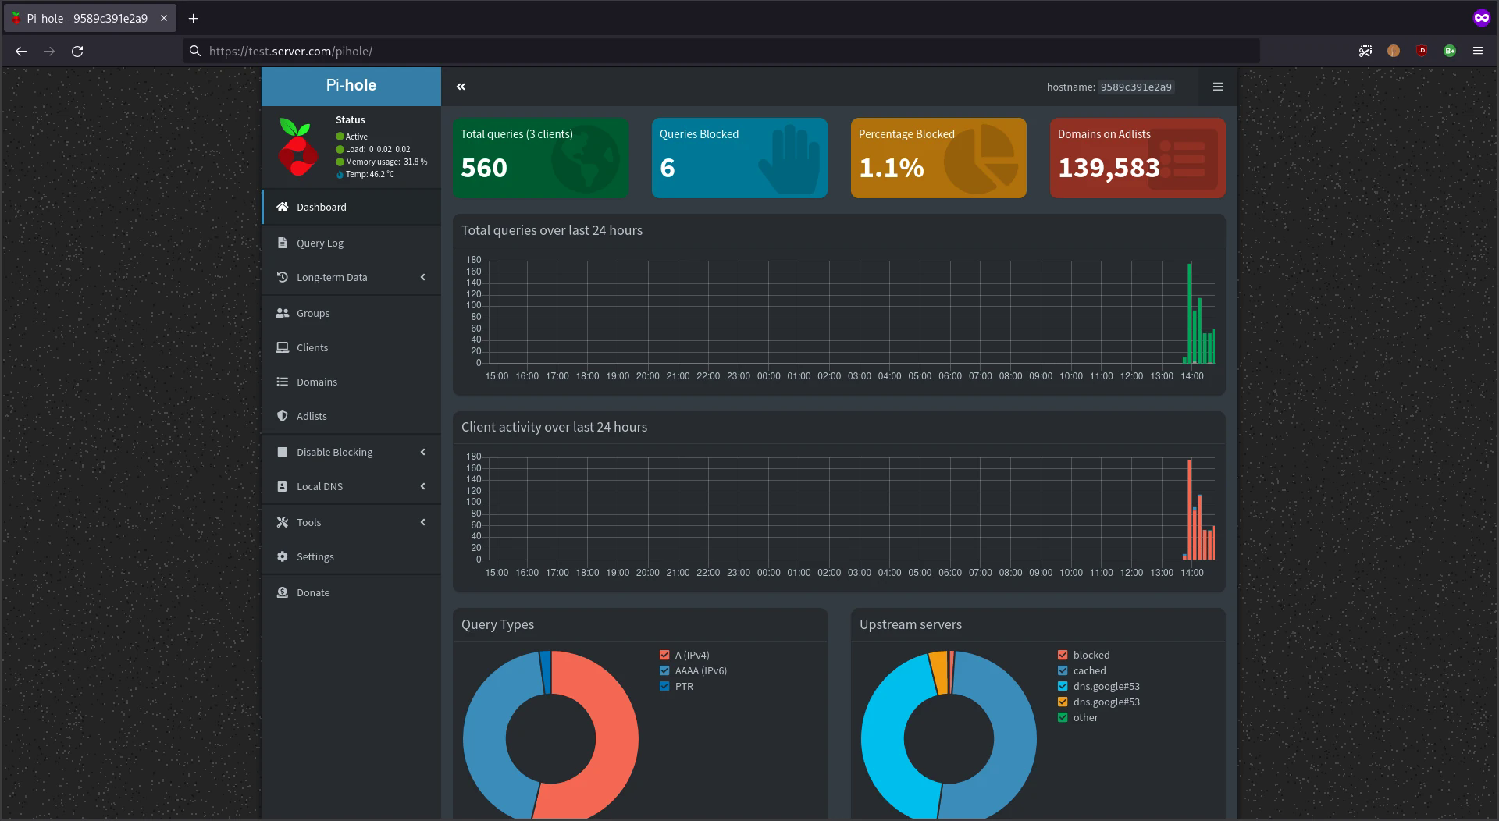Toggle the A (IPv4) legend checkbox

coord(664,656)
